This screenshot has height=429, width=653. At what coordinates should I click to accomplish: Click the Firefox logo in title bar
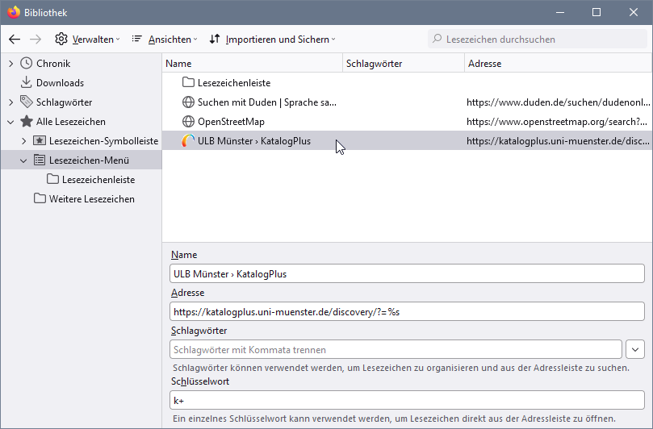(x=14, y=12)
